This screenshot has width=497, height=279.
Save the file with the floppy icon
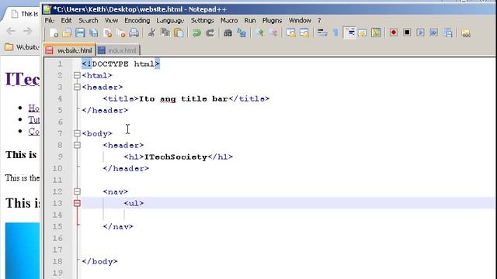[x=80, y=33]
